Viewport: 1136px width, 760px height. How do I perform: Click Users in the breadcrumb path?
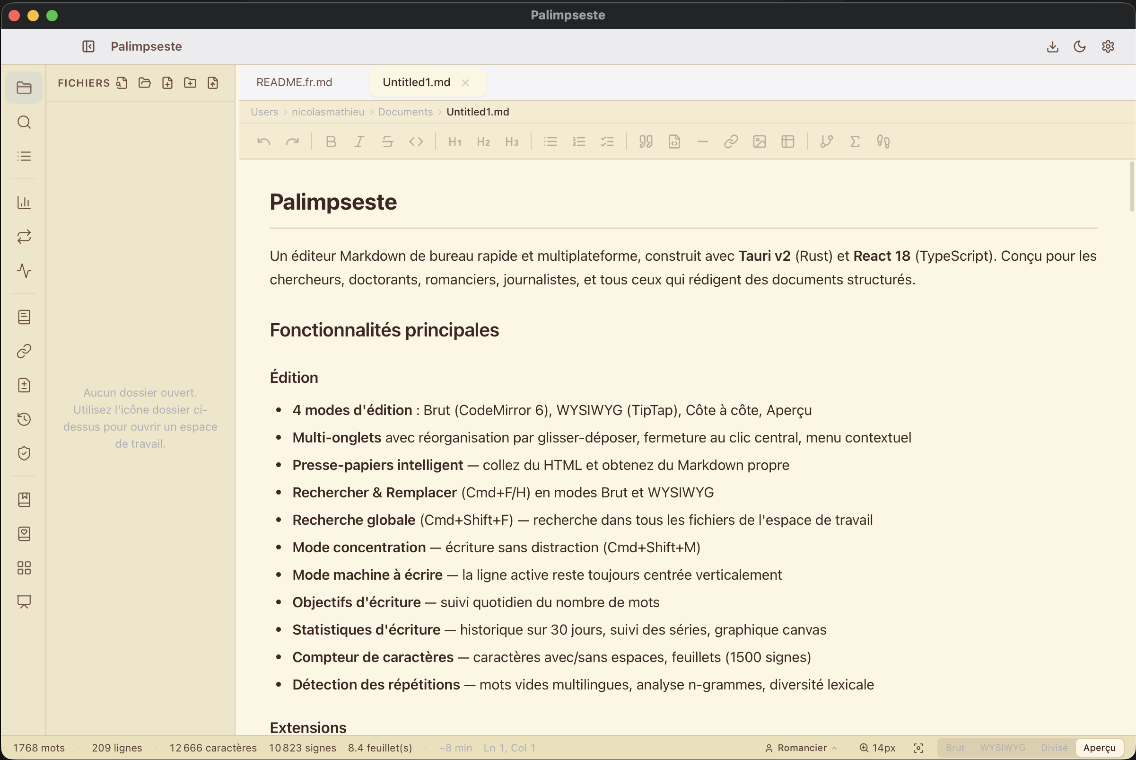(x=264, y=112)
